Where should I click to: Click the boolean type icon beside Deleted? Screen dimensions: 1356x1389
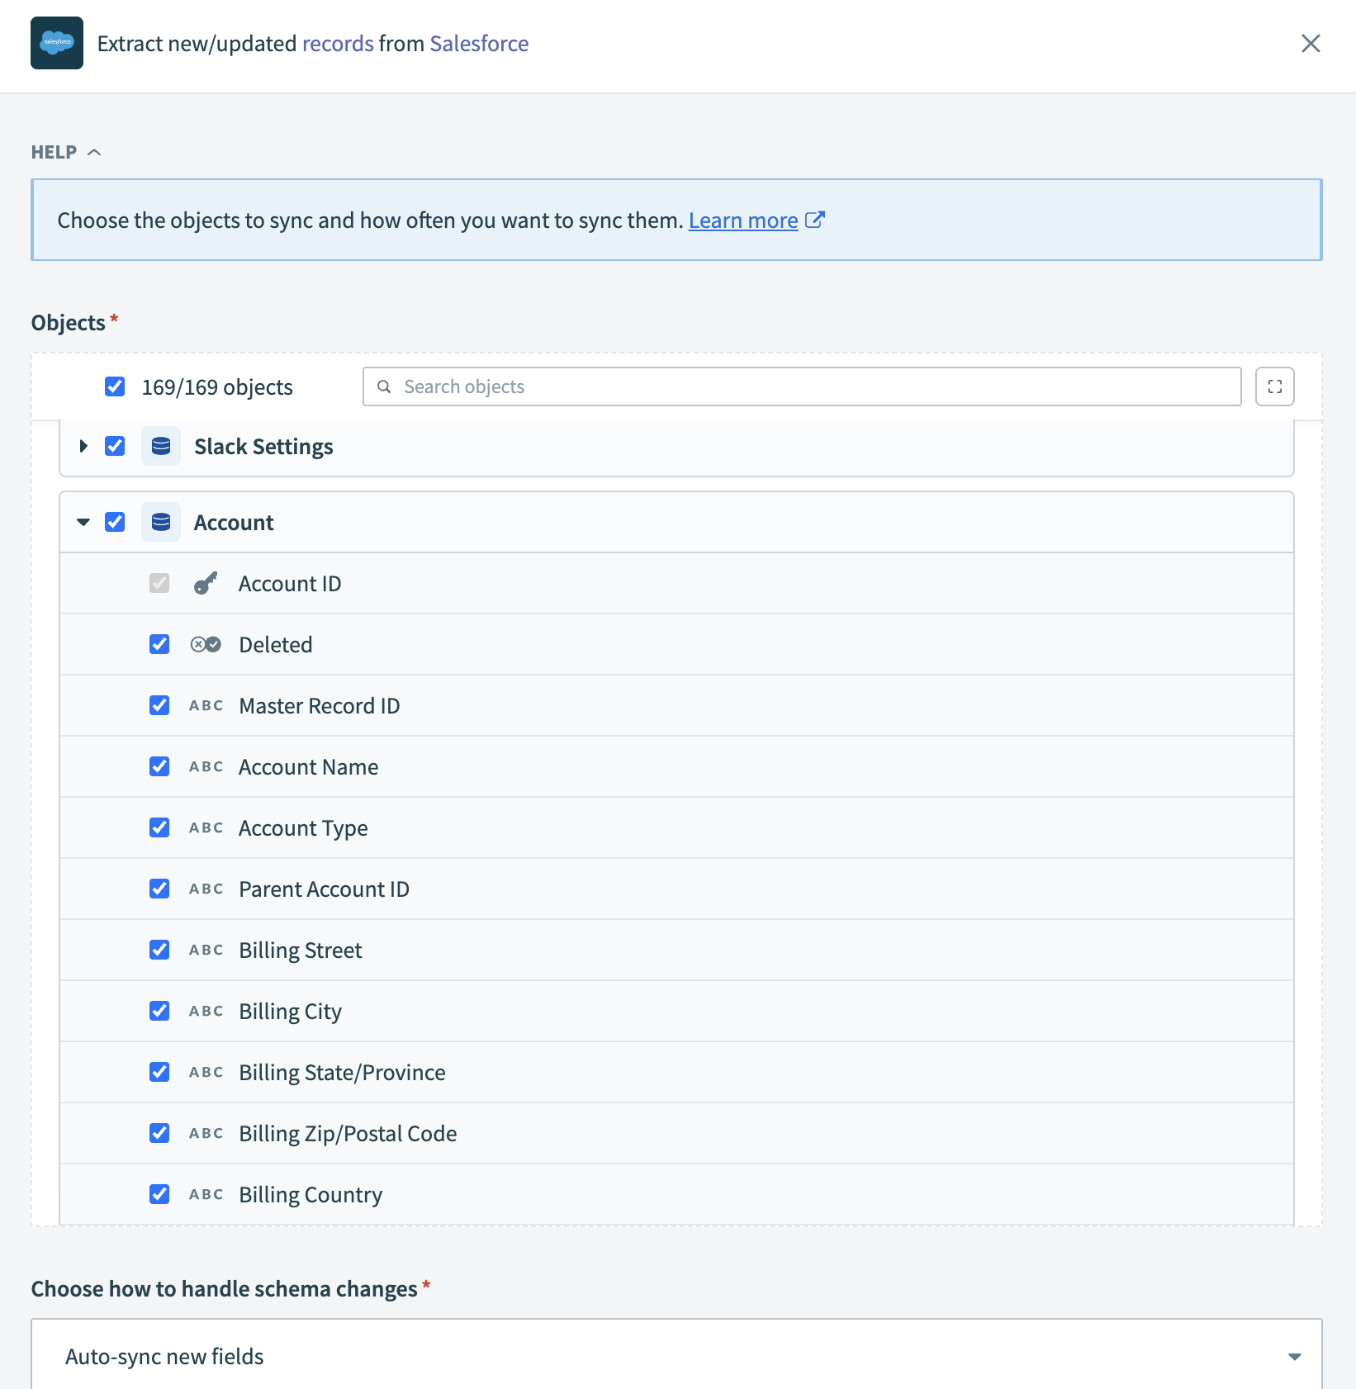coord(206,644)
